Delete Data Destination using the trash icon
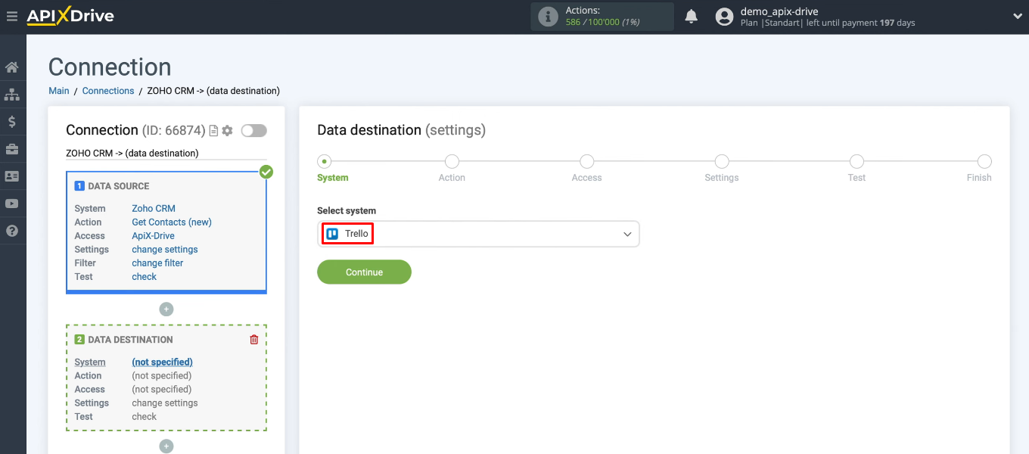This screenshot has height=454, width=1029. click(254, 339)
